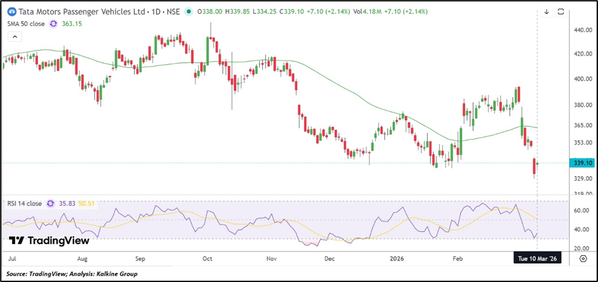Image resolution: width=598 pixels, height=282 pixels.
Task: Click the SMA value 363.15
Action: tap(72, 23)
